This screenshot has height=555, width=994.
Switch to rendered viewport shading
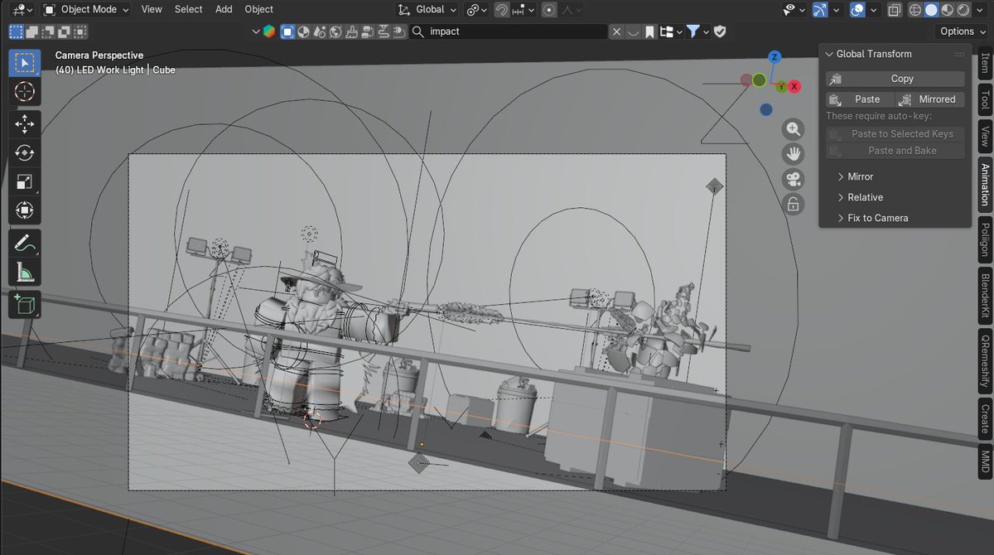coord(963,10)
